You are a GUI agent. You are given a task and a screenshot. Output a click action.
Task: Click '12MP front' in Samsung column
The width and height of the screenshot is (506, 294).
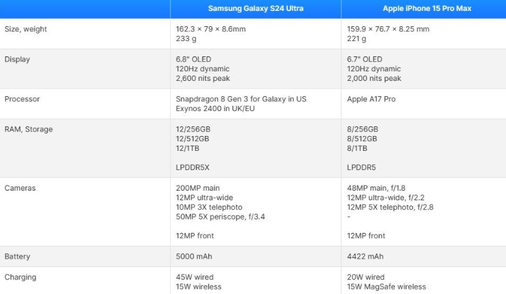pyautogui.click(x=195, y=236)
